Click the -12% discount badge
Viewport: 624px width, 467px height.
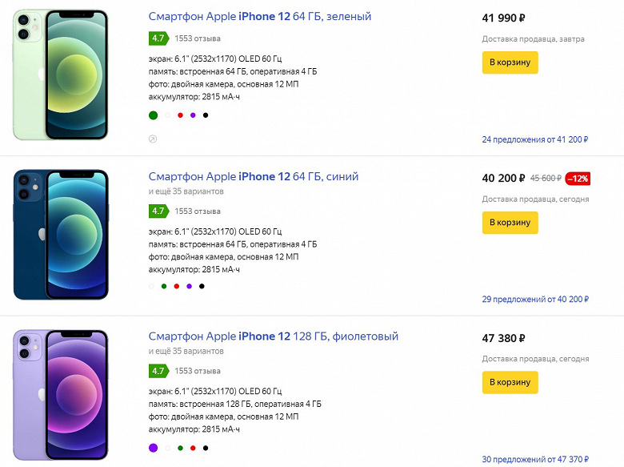tap(578, 178)
